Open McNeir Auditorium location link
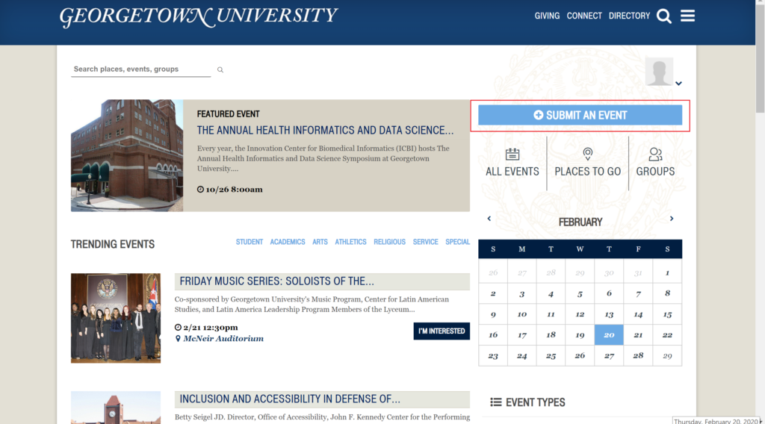This screenshot has width=765, height=424. (x=223, y=338)
